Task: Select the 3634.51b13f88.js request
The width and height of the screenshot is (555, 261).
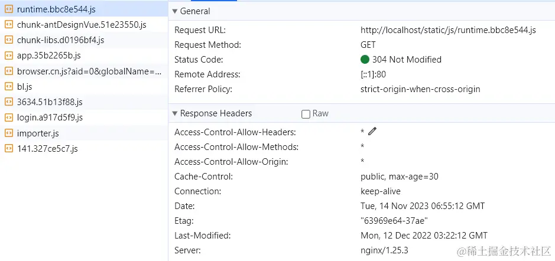Action: point(84,102)
